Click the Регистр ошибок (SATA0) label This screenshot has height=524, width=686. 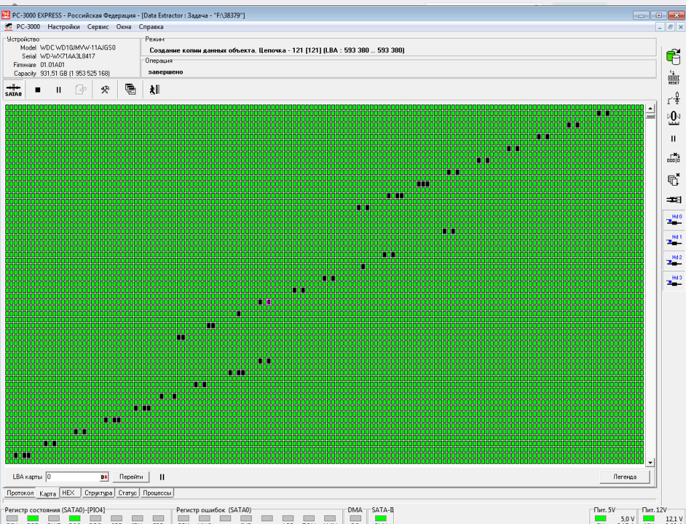tap(214, 510)
